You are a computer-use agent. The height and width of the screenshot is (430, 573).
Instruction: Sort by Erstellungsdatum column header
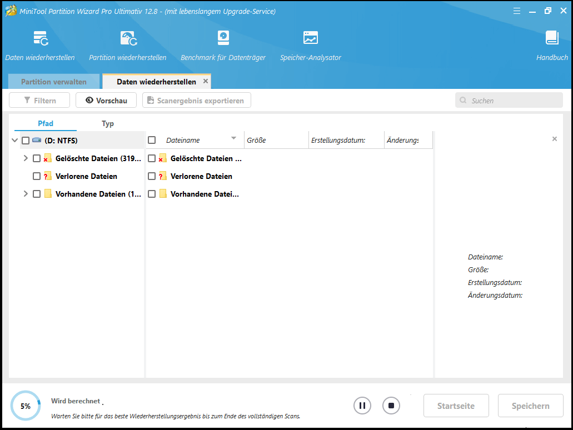(x=346, y=140)
